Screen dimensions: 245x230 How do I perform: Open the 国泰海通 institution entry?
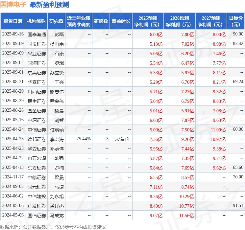click(x=37, y=34)
